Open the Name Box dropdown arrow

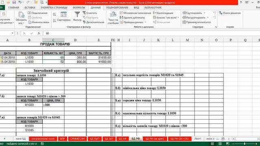12,33
